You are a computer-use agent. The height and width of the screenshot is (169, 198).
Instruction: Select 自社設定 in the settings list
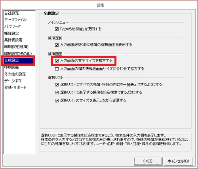point(11,13)
